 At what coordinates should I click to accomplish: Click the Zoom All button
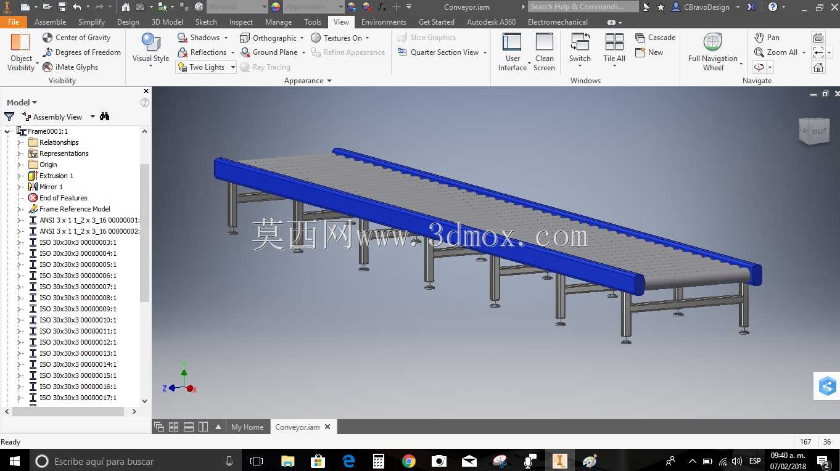[776, 52]
